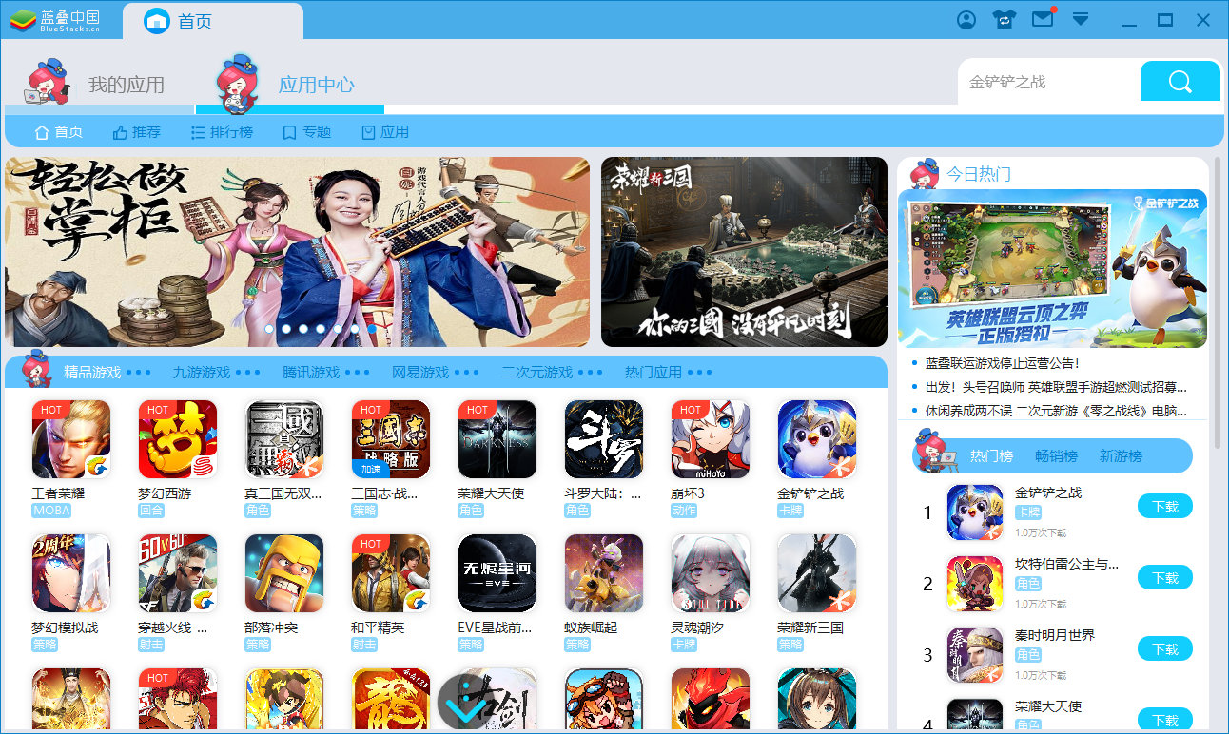The image size is (1229, 734).
Task: Open the user account icon
Action: pos(966,19)
